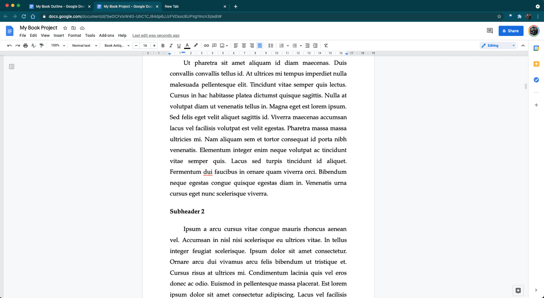Viewport: 544px width, 298px height.
Task: Insert link using the chain icon
Action: pyautogui.click(x=206, y=46)
